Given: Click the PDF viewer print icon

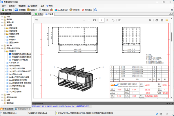Looking at the screenshot, I should 157,20.
